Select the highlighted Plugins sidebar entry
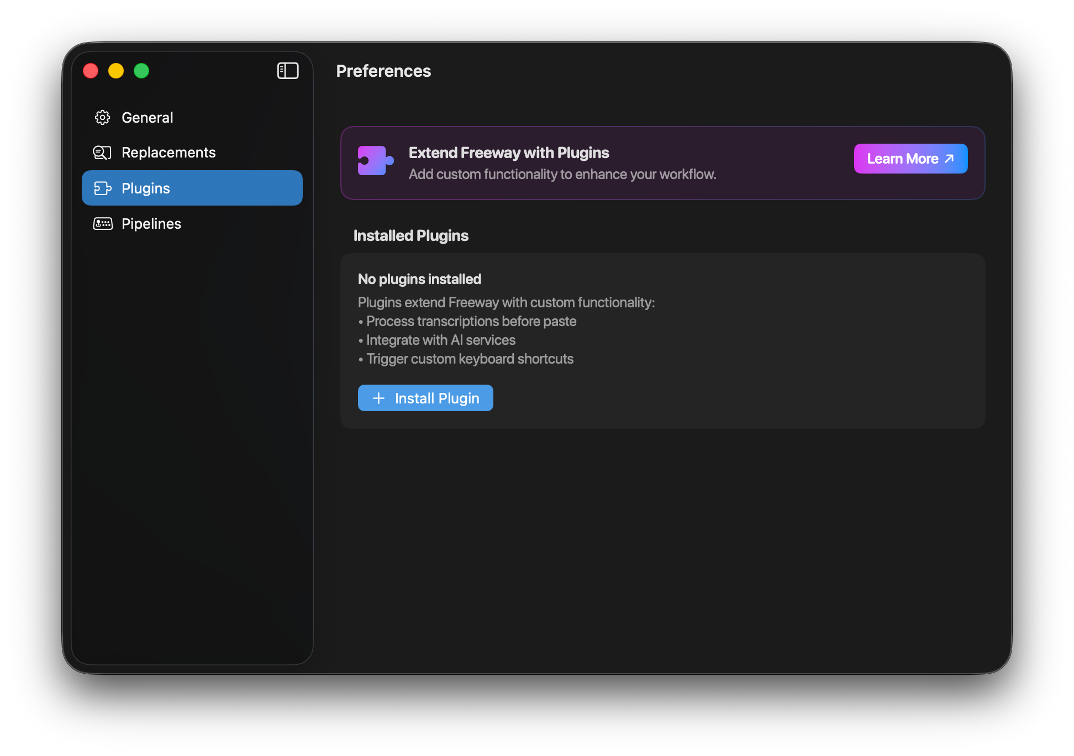Screen dimensions: 1074x756 [145, 188]
